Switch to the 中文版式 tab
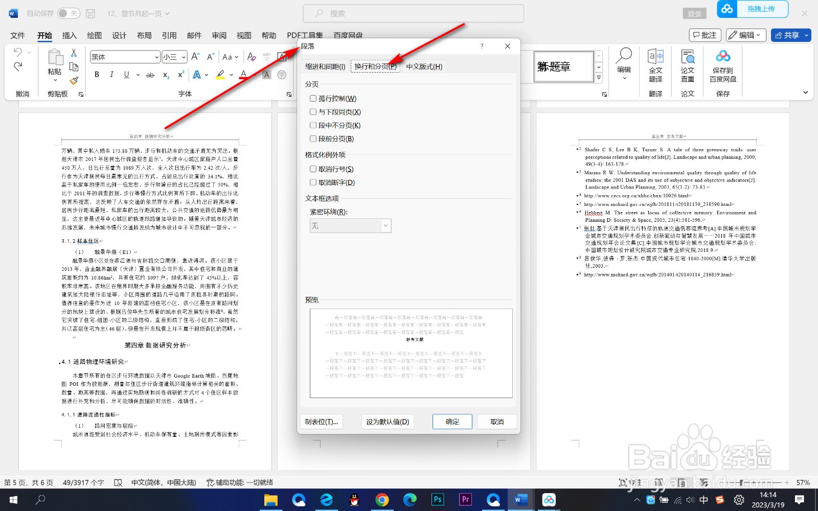Image resolution: width=818 pixels, height=511 pixels. pyautogui.click(x=423, y=66)
